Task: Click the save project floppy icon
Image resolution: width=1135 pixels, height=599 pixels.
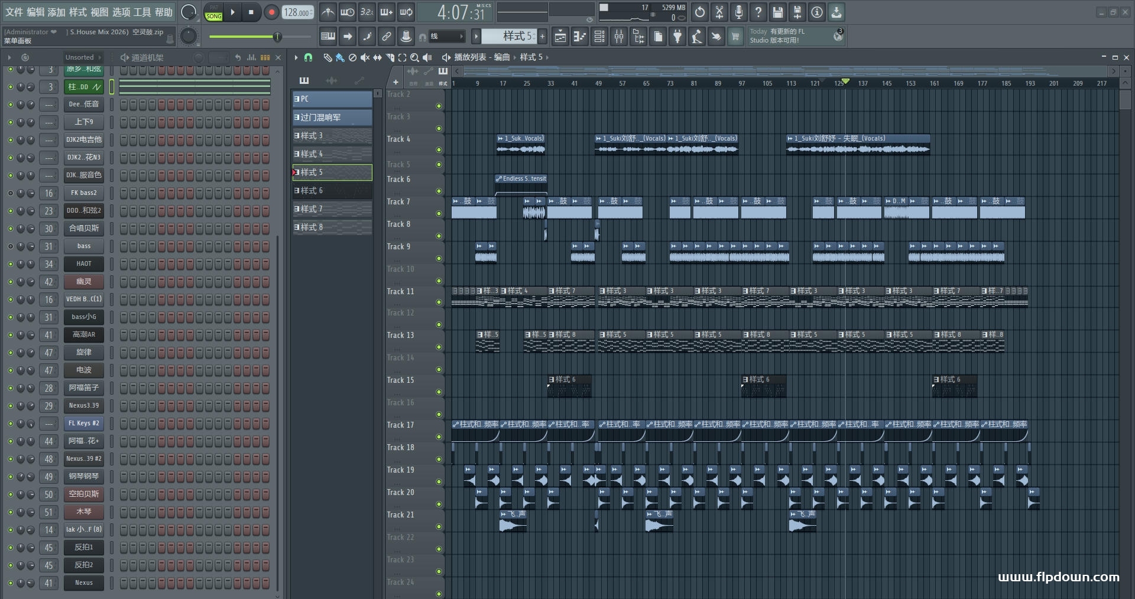Action: point(778,12)
